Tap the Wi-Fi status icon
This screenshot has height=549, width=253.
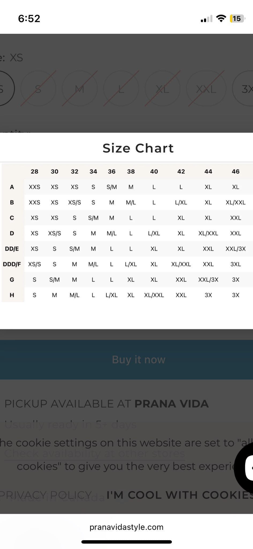click(x=221, y=18)
